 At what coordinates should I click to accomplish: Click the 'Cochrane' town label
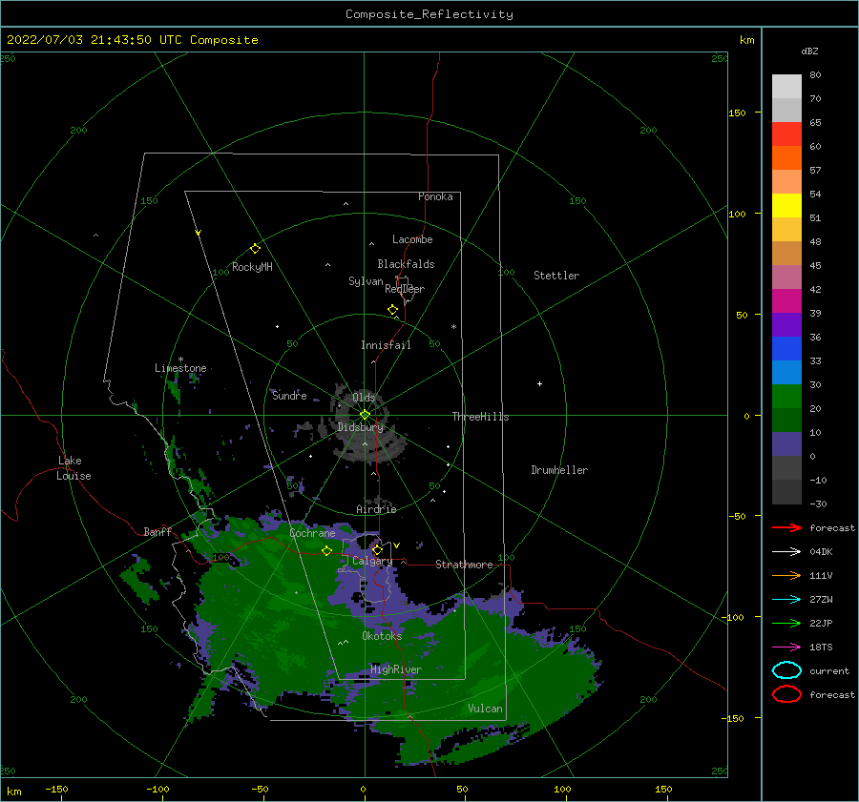[x=312, y=533]
